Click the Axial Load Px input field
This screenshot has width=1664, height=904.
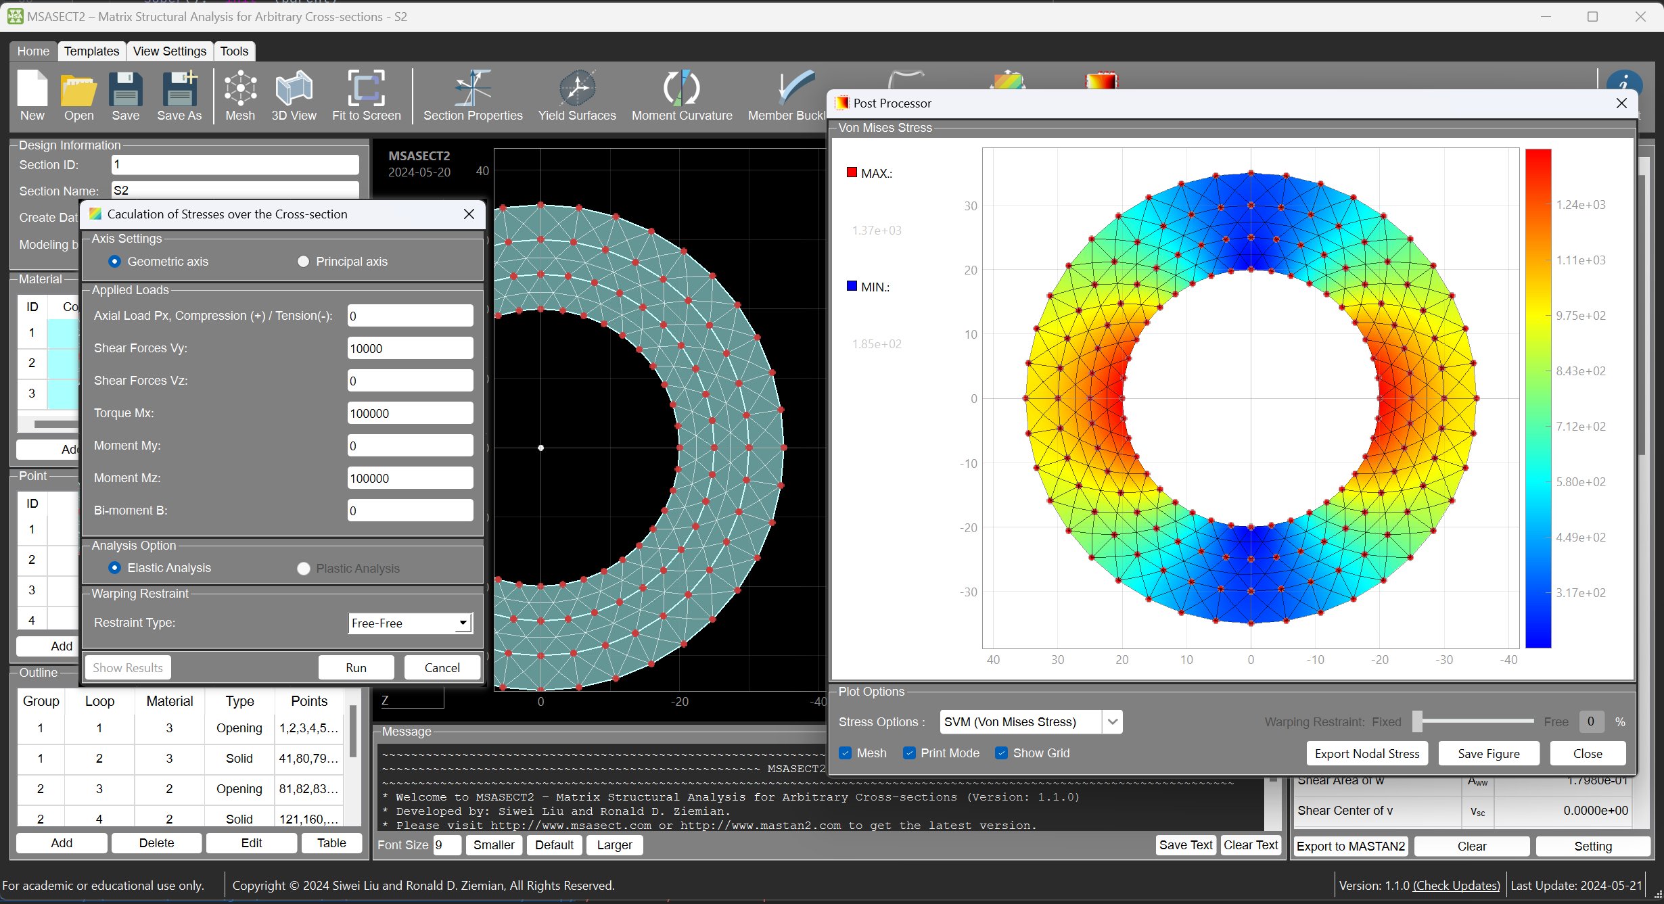[x=410, y=316]
